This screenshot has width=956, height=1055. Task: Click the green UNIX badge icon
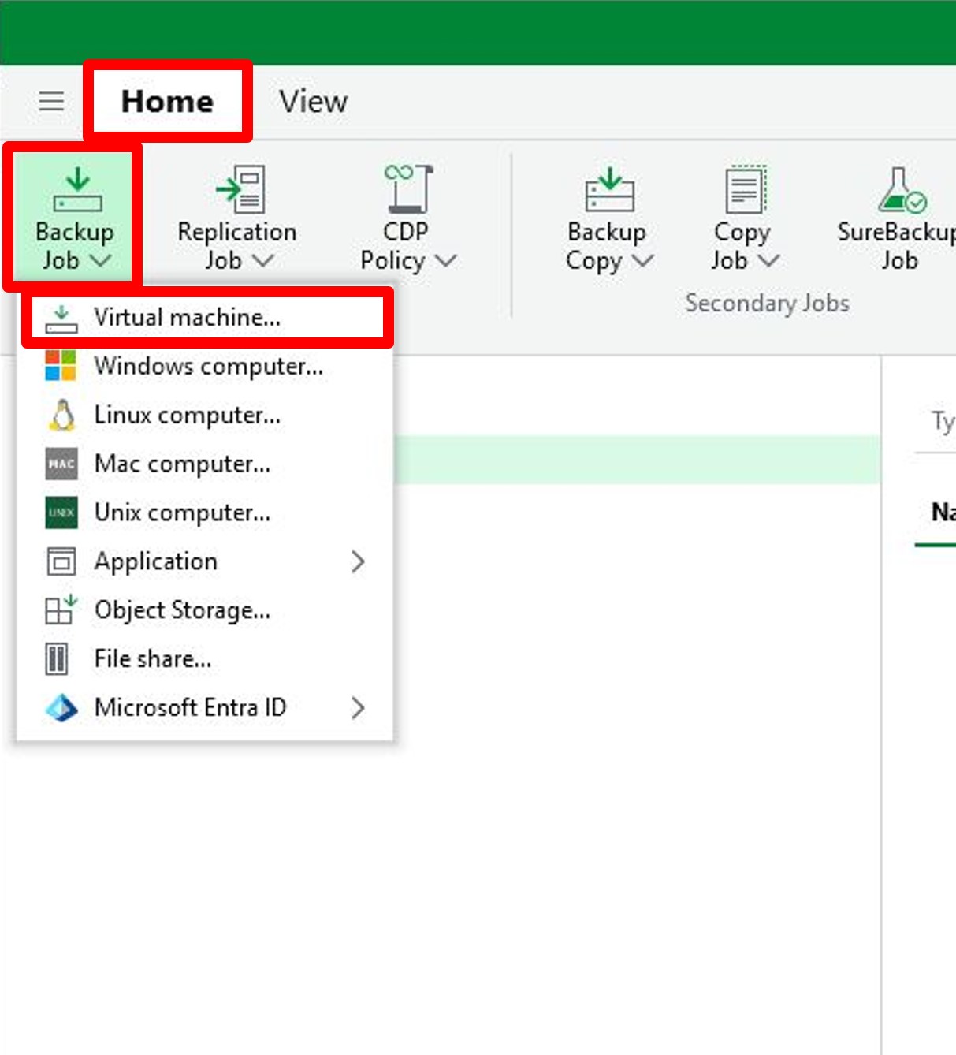tap(61, 513)
